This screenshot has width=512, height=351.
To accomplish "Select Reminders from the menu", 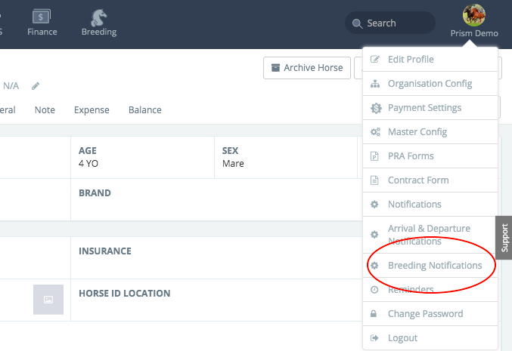I will tap(430, 289).
